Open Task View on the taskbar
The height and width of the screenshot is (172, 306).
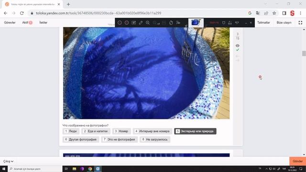coord(66,169)
